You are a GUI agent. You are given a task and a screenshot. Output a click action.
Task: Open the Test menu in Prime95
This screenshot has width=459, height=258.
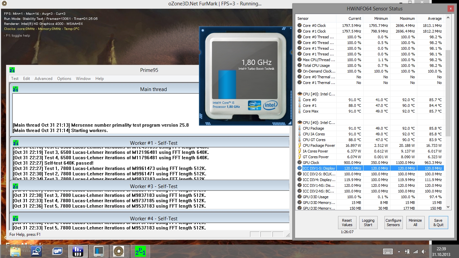[x=15, y=79]
